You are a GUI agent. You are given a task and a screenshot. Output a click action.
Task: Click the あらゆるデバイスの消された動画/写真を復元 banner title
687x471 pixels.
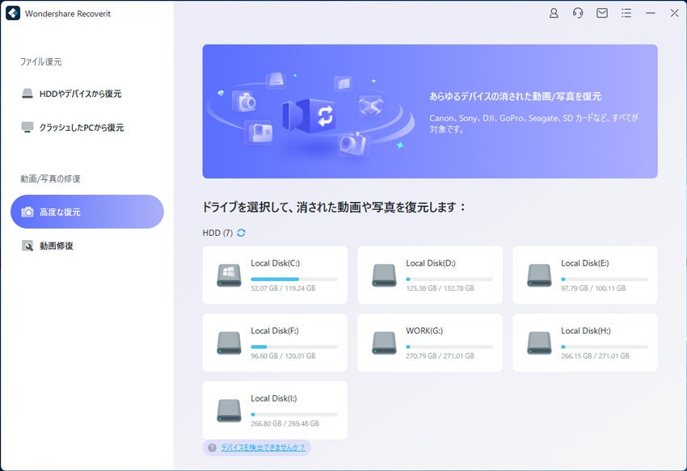(516, 96)
